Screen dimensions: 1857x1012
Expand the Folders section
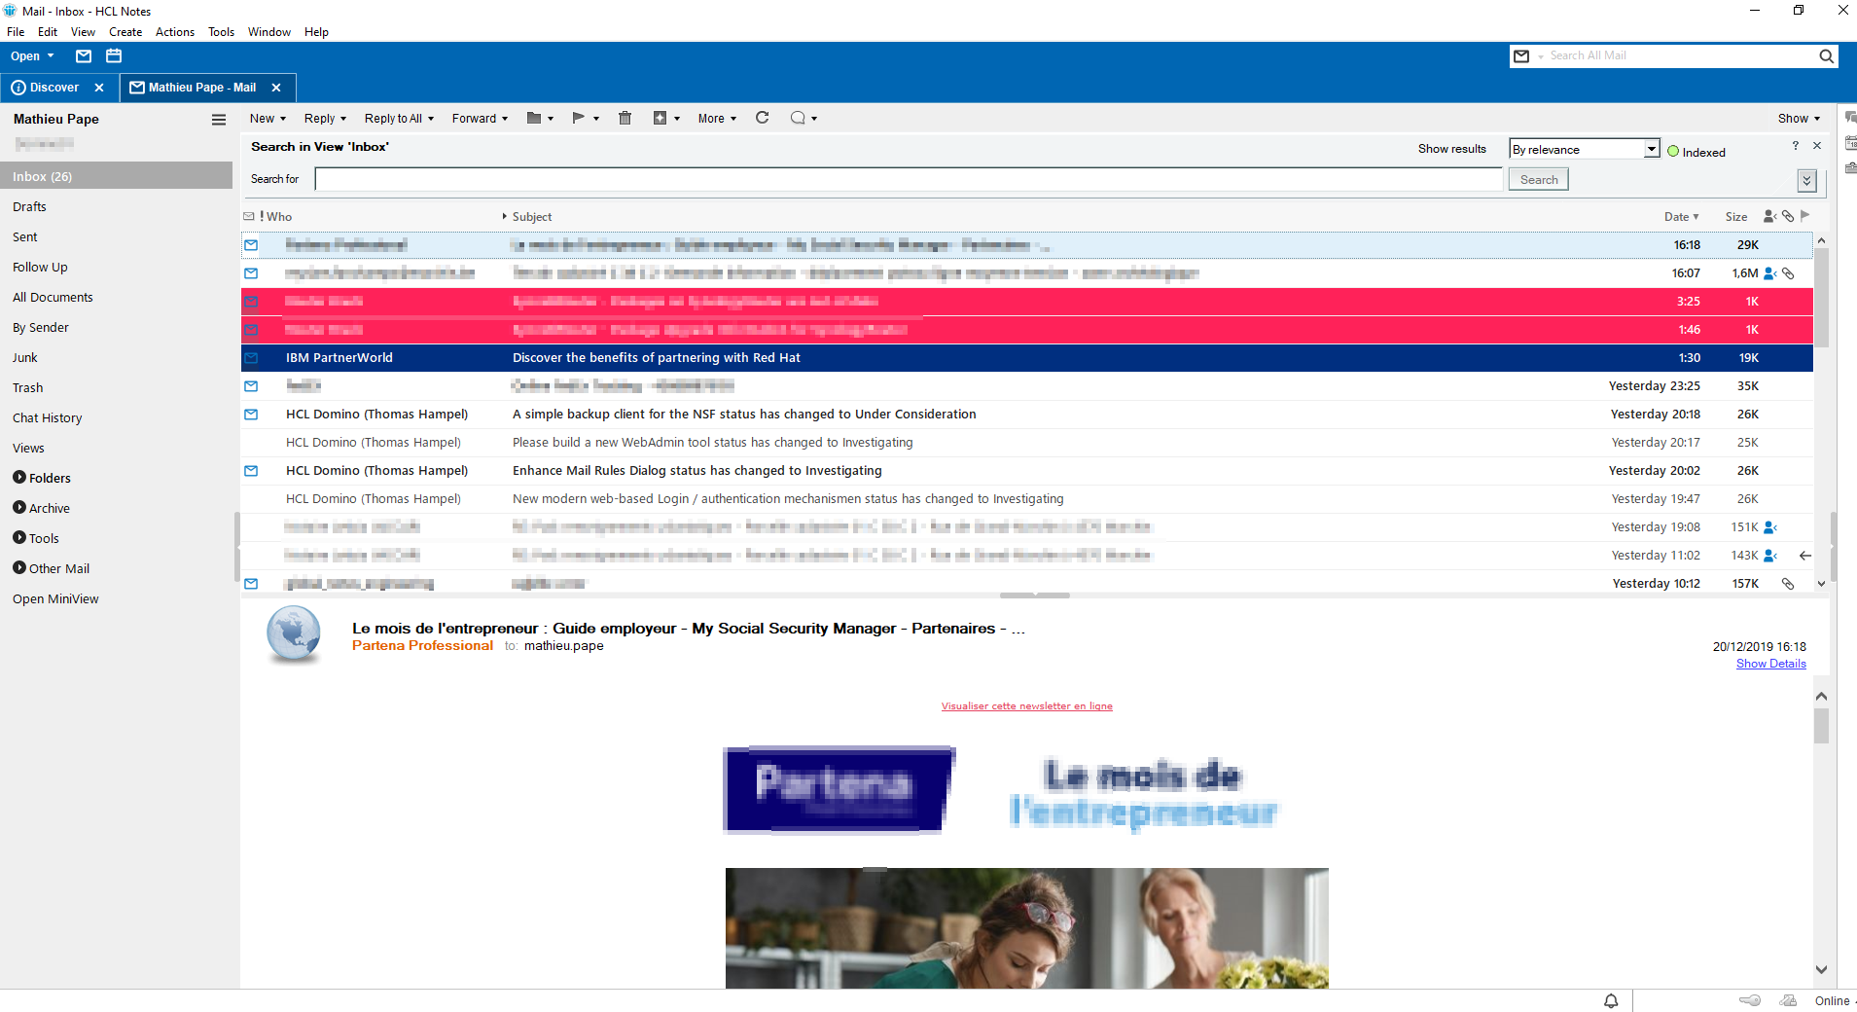click(19, 477)
